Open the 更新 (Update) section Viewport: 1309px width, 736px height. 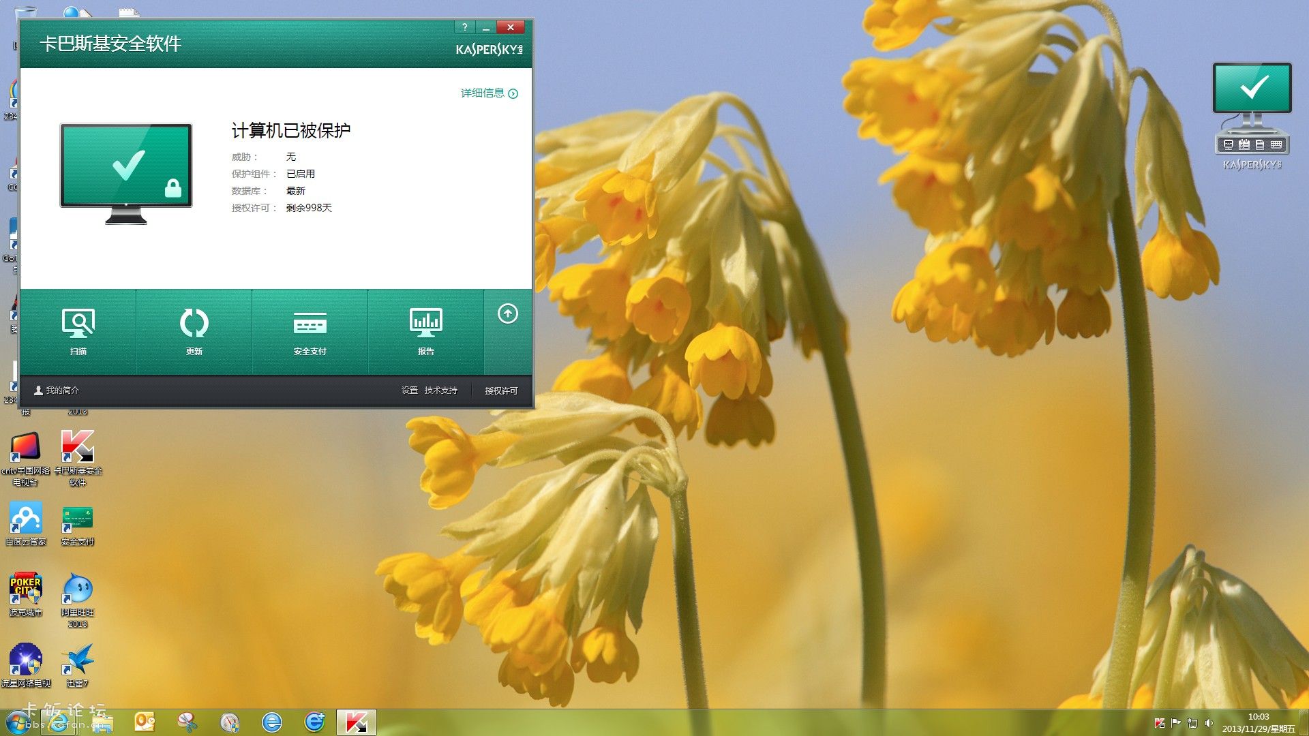[194, 332]
